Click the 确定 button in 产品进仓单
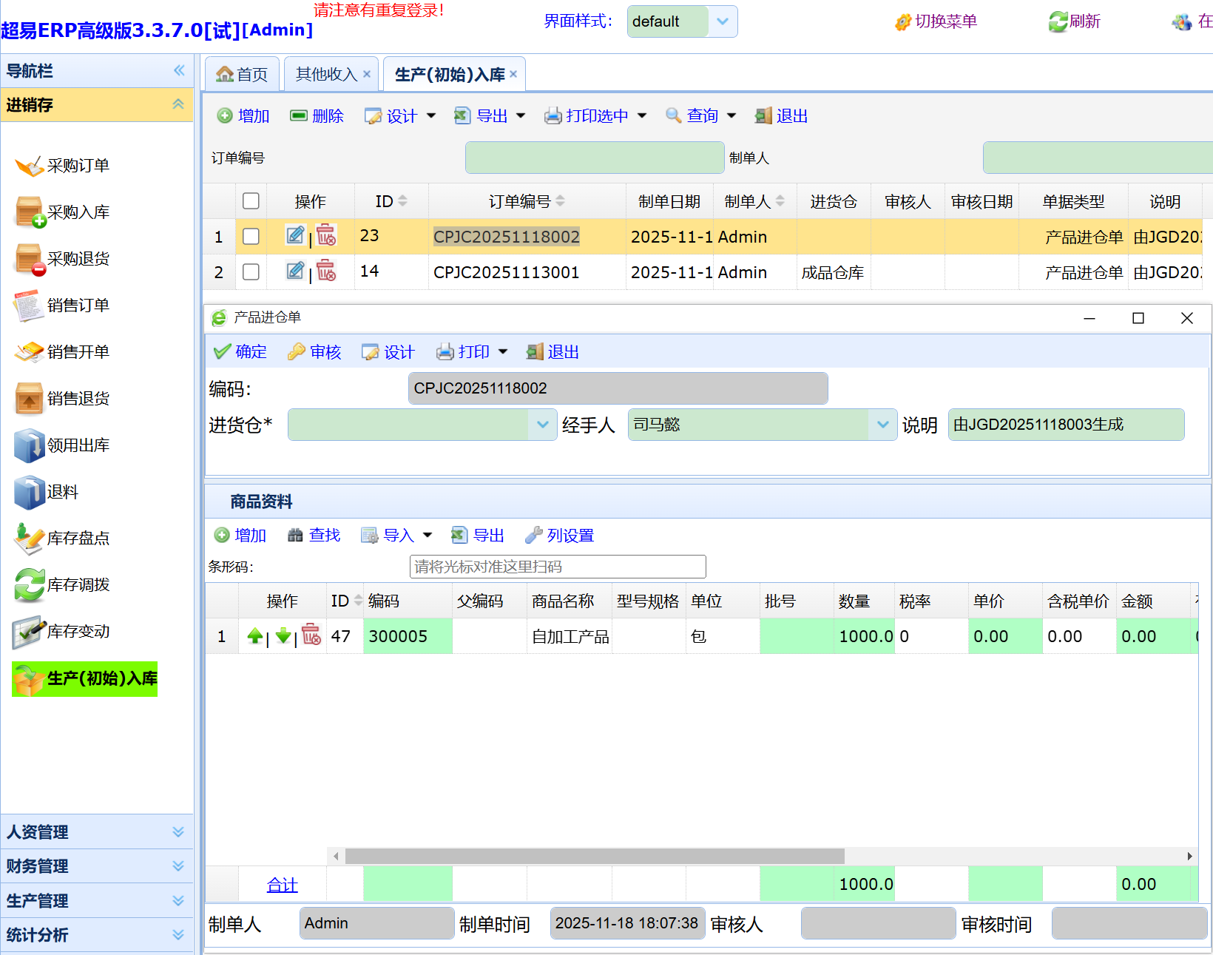Screen dimensions: 1213x955 [240, 352]
